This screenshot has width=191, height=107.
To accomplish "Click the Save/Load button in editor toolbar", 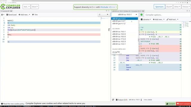I will pos(11,15).
